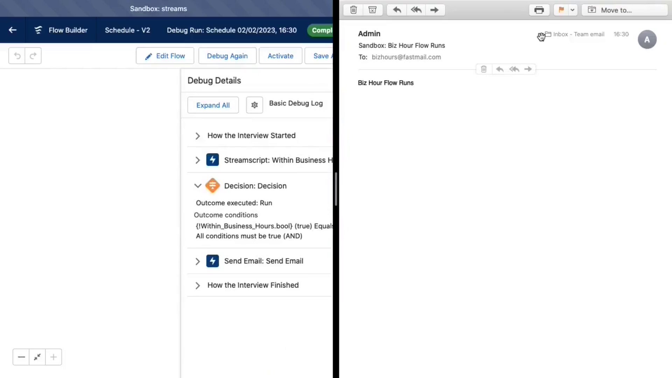Click the Outcome conditions text
The image size is (672, 378).
(x=226, y=215)
